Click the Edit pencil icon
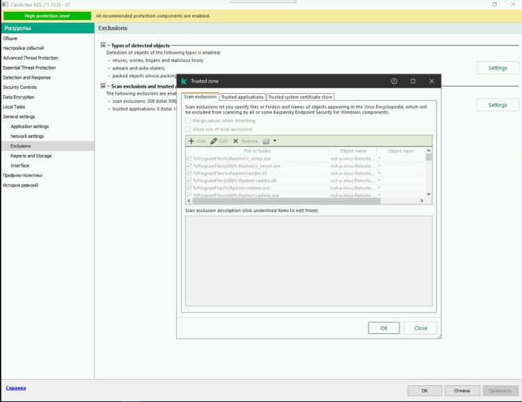Screen dimensions: 522x402 click(x=214, y=141)
